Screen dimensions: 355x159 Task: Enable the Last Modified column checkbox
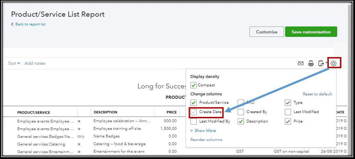coord(288,112)
